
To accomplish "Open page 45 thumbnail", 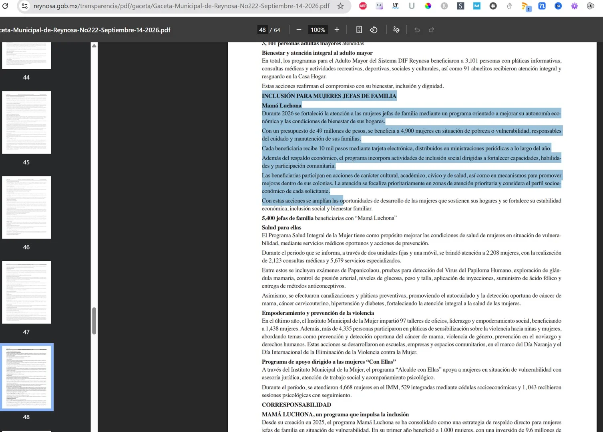I will point(26,122).
